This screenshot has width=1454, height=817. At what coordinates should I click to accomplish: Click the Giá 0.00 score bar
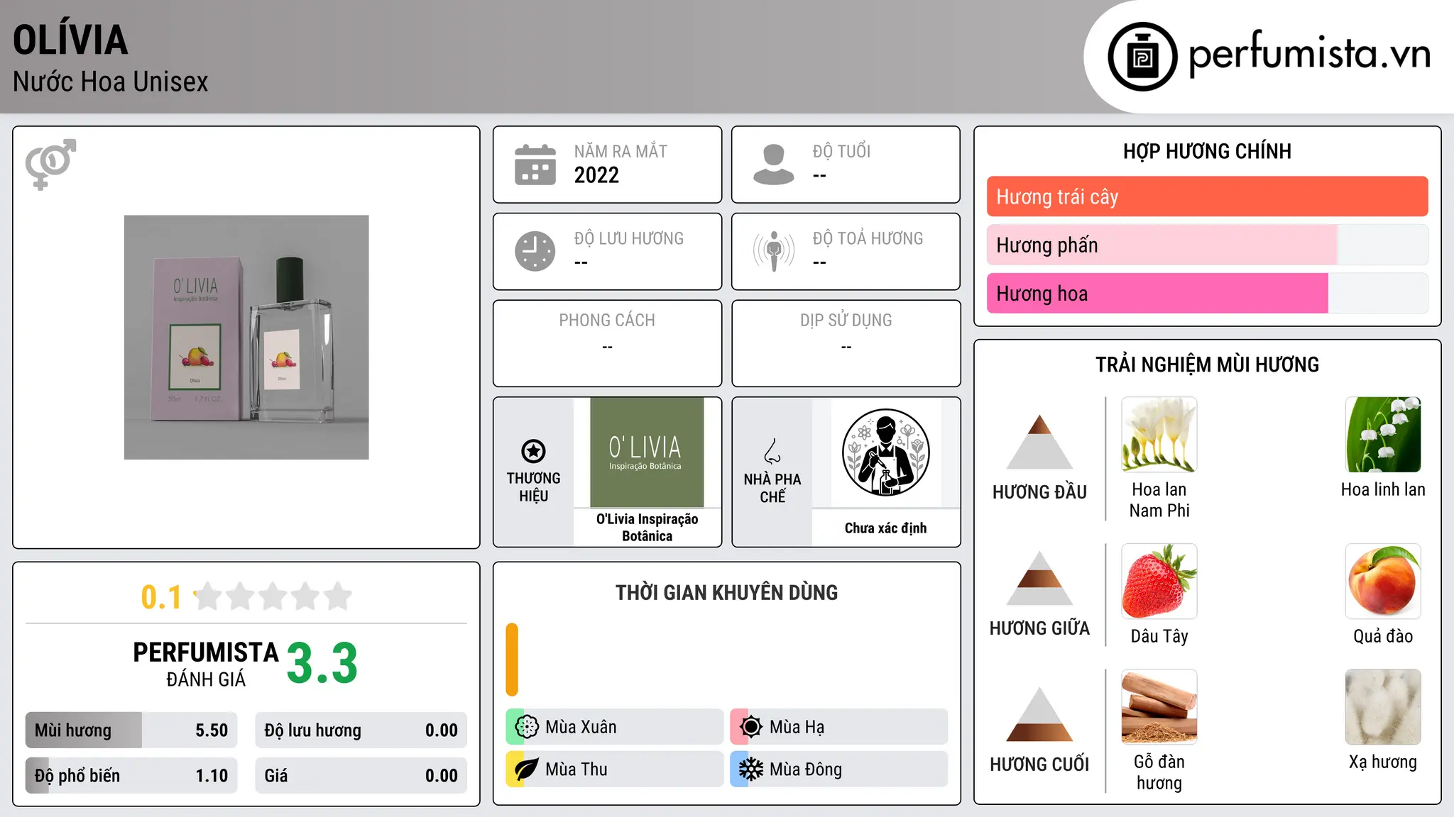click(x=361, y=776)
